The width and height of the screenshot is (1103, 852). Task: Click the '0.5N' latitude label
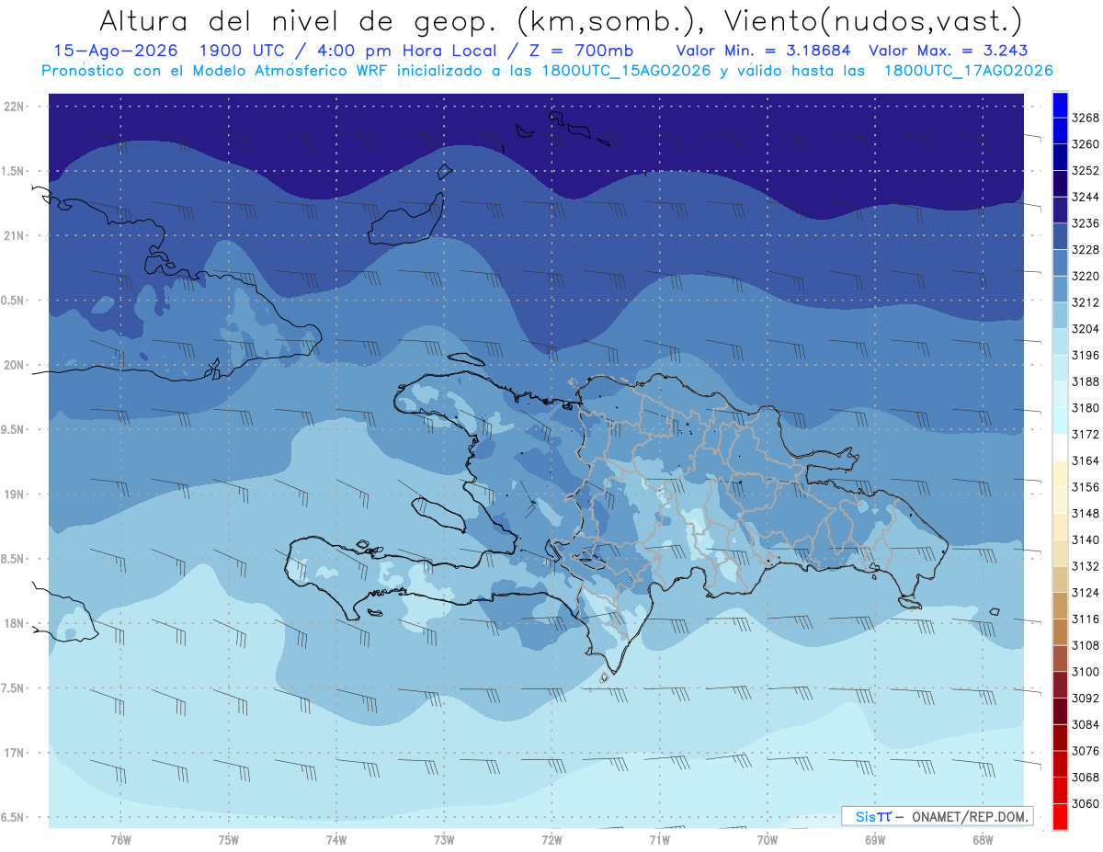14,301
